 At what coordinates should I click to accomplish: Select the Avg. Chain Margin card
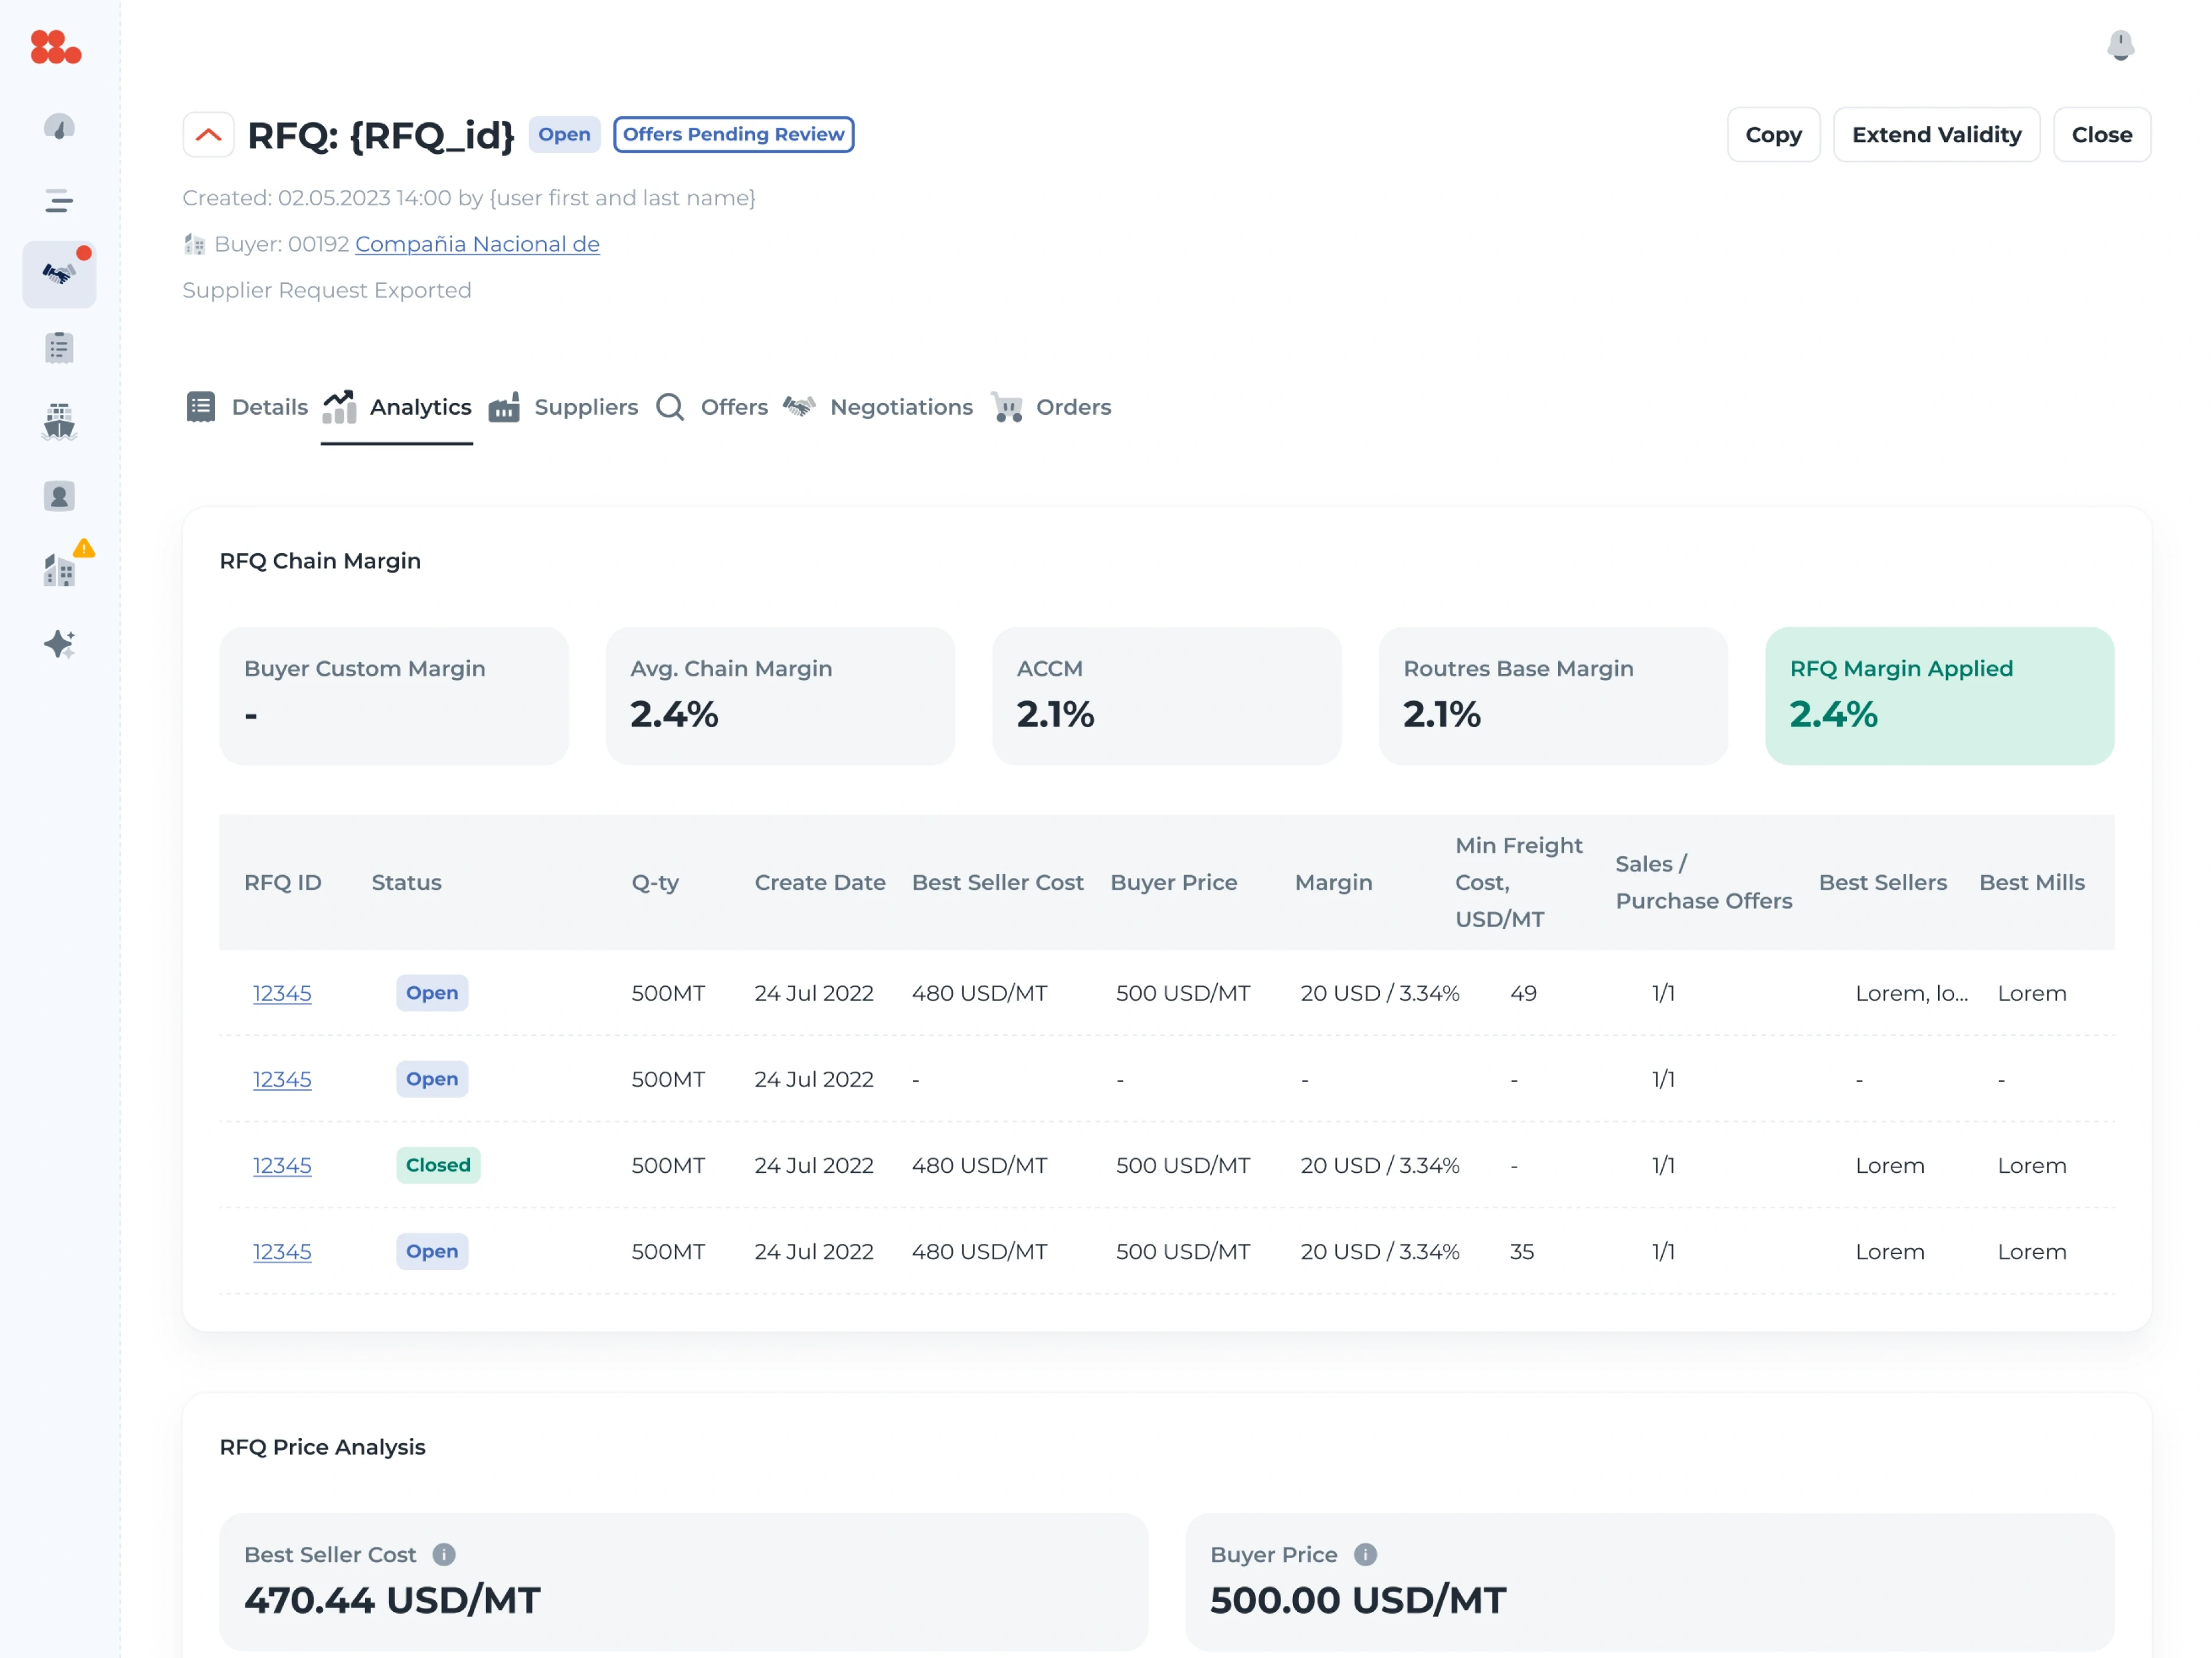point(780,696)
